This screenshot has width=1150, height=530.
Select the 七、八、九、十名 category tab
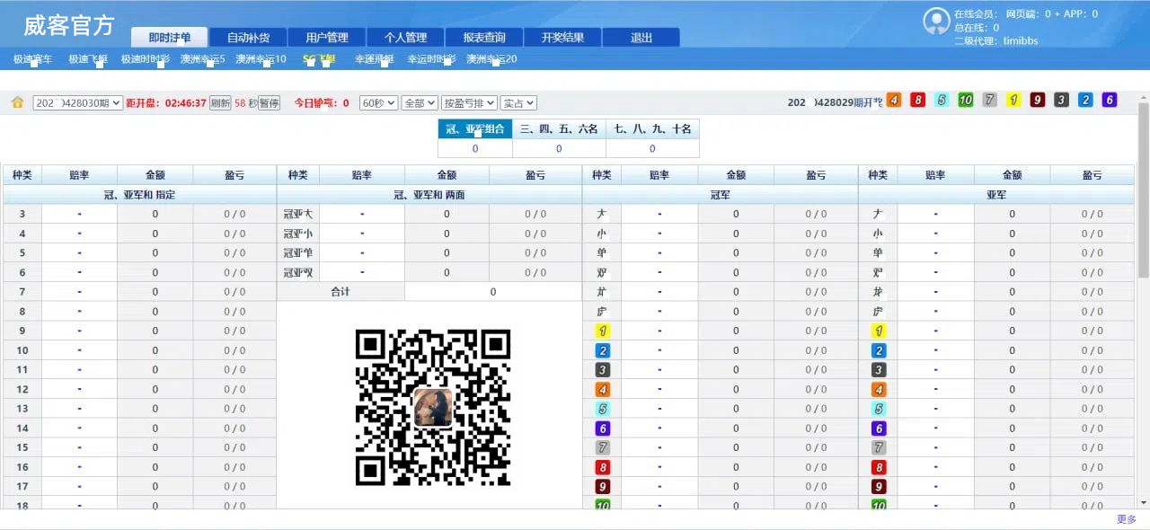tap(652, 129)
